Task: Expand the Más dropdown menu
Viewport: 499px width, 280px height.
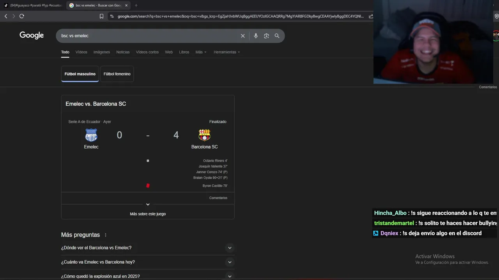Action: [201, 52]
